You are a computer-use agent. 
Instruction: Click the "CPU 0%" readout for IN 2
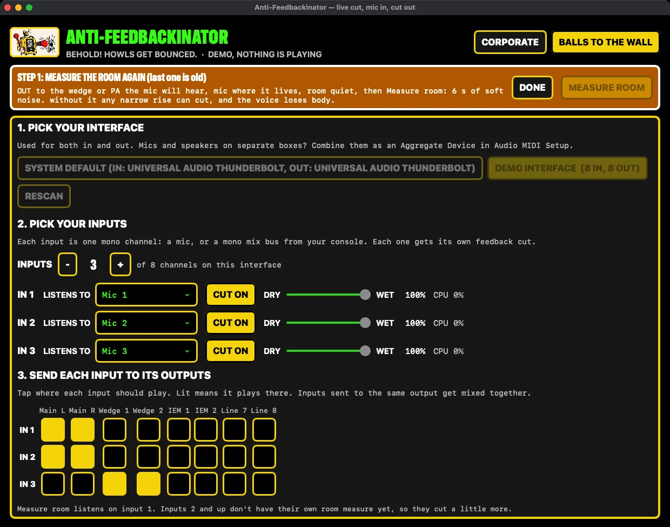click(x=448, y=323)
